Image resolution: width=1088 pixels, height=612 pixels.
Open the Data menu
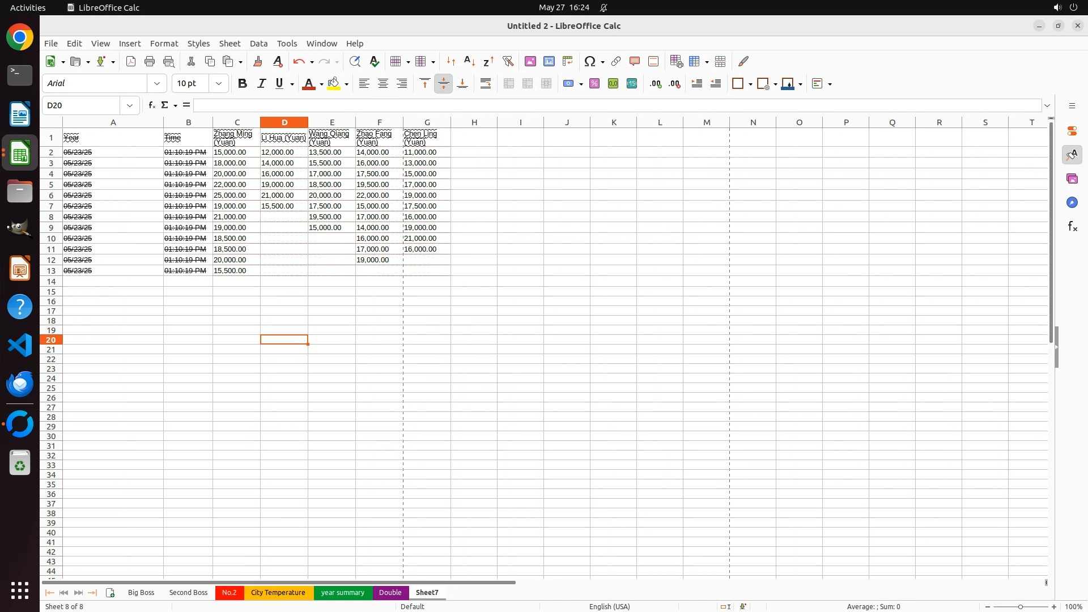(x=258, y=44)
